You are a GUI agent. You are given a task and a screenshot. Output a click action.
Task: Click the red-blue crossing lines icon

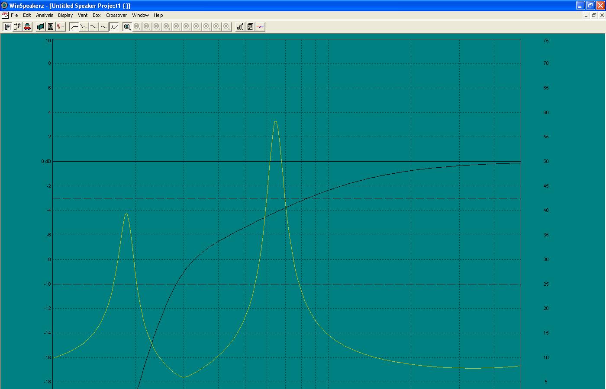tap(260, 27)
